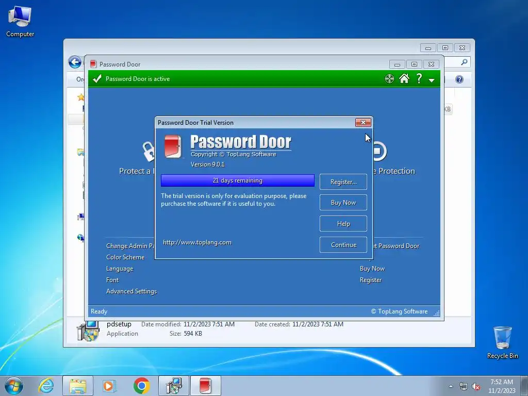The height and width of the screenshot is (396, 528).
Task: Click the muted volume tray icon
Action: point(476,387)
